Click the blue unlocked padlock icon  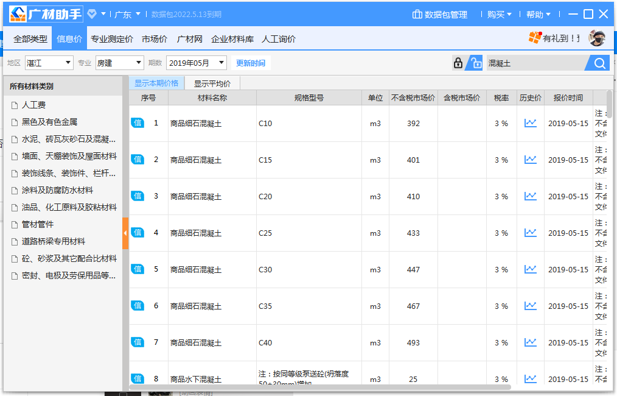[476, 63]
